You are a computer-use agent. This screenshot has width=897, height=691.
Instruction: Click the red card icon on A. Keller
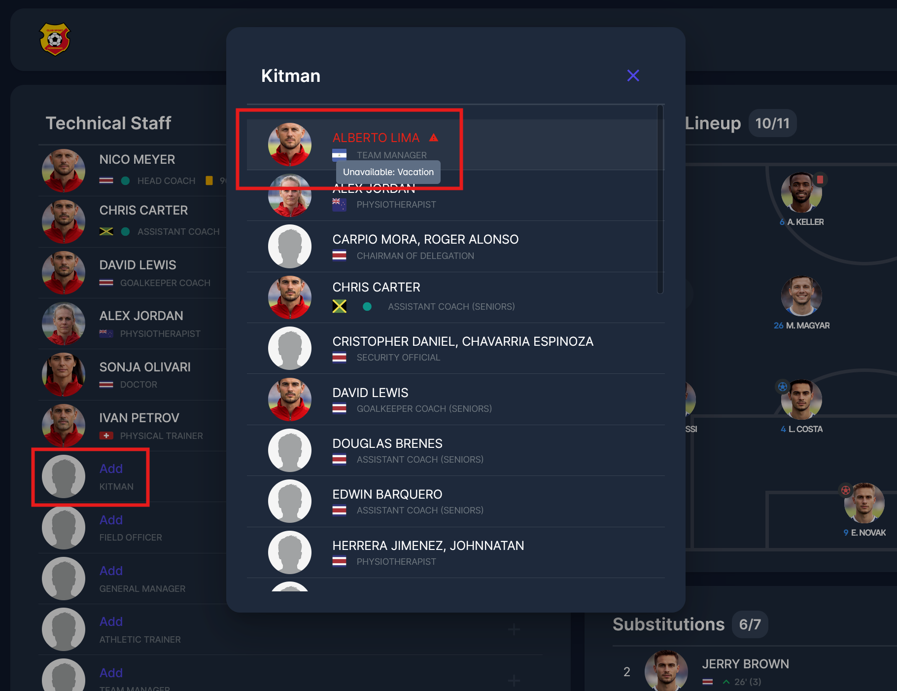pyautogui.click(x=820, y=179)
